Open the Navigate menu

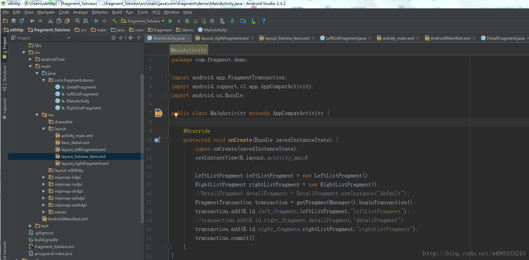pyautogui.click(x=46, y=12)
